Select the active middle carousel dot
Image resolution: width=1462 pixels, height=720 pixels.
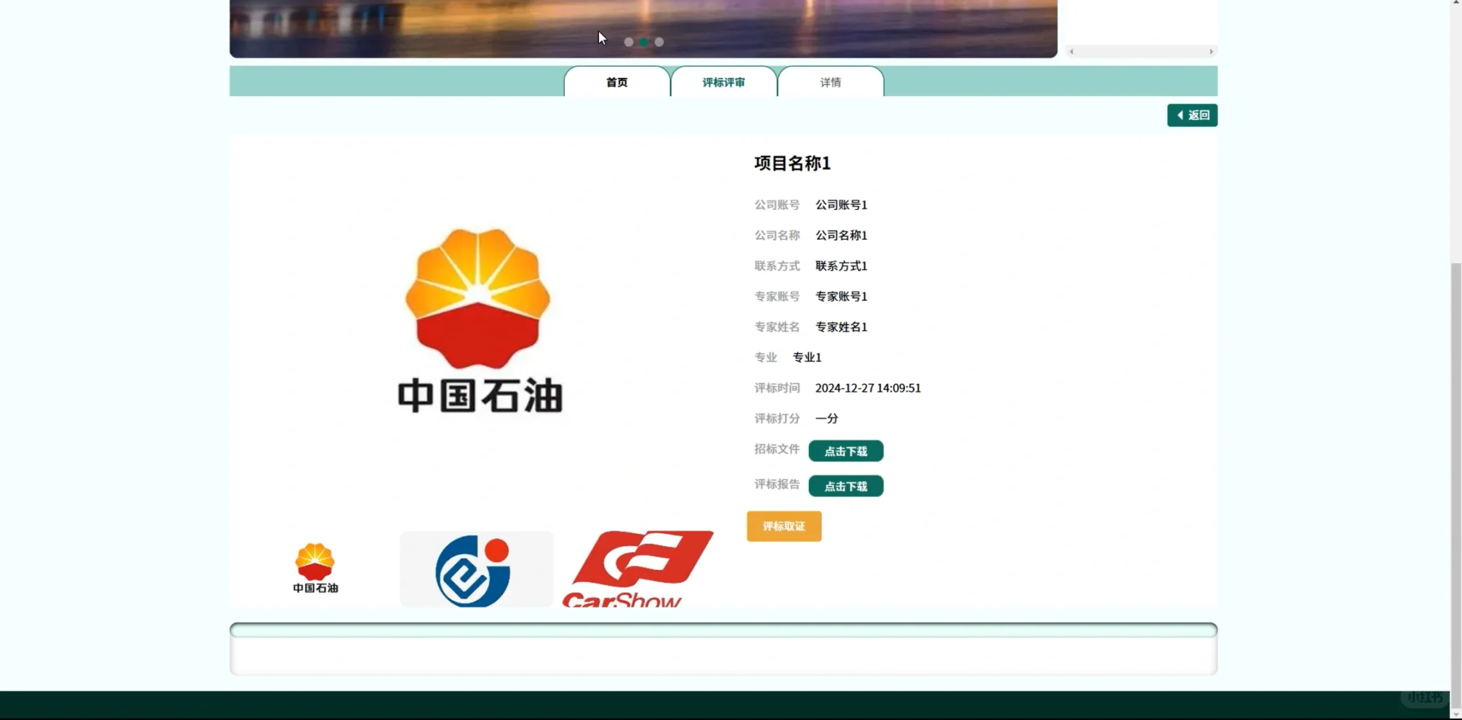[642, 42]
